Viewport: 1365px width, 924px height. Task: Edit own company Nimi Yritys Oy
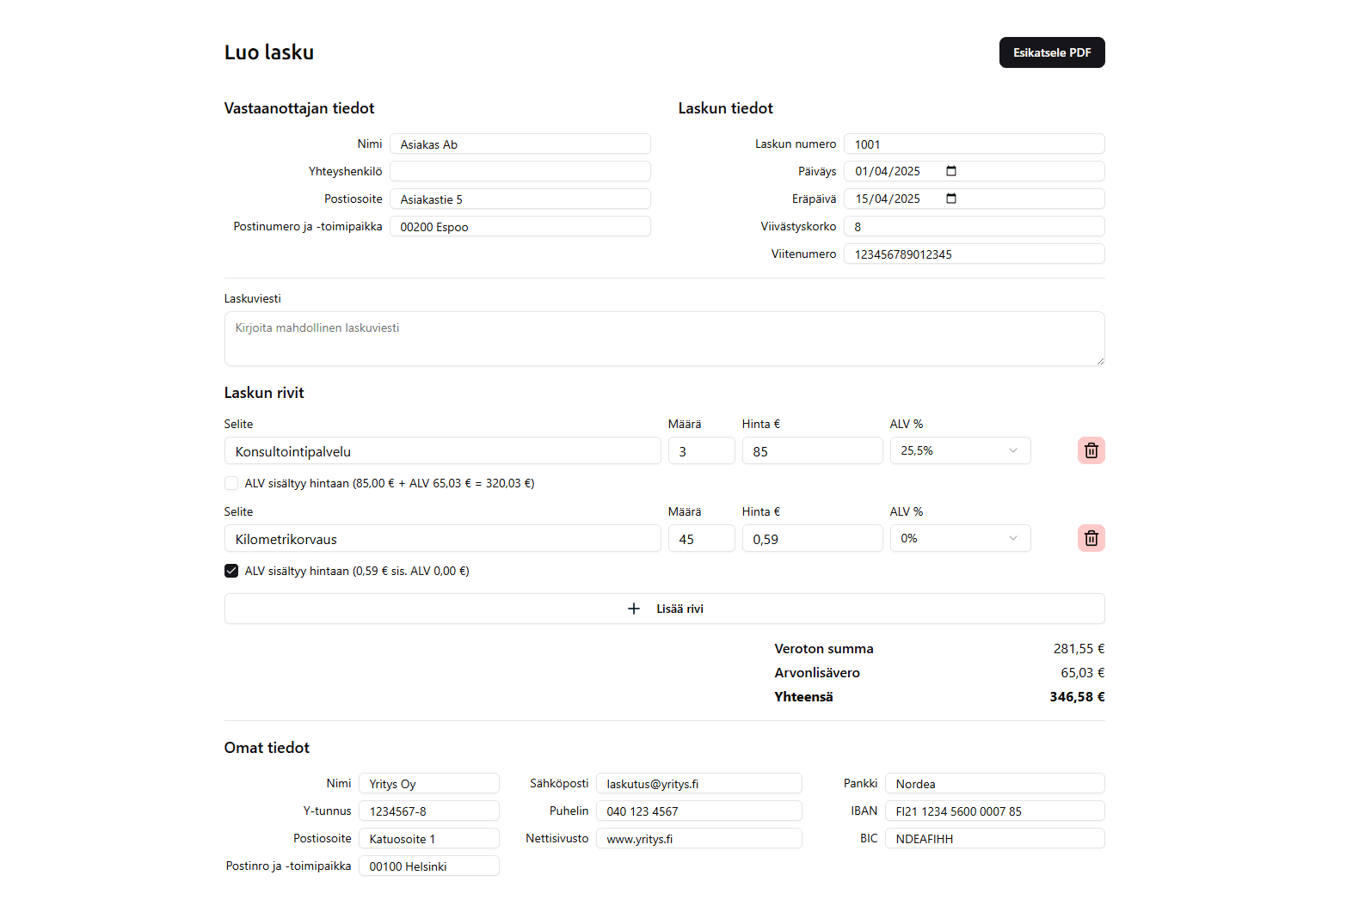pos(429,783)
